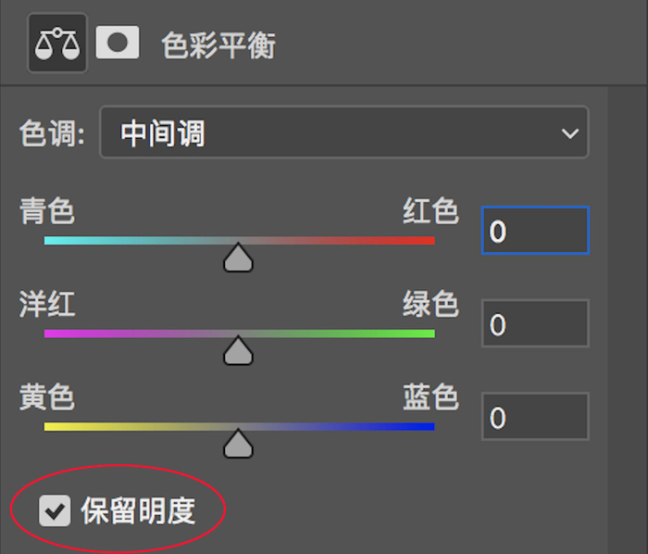
Task: Click the yellow-blue slider handle
Action: pyautogui.click(x=238, y=444)
